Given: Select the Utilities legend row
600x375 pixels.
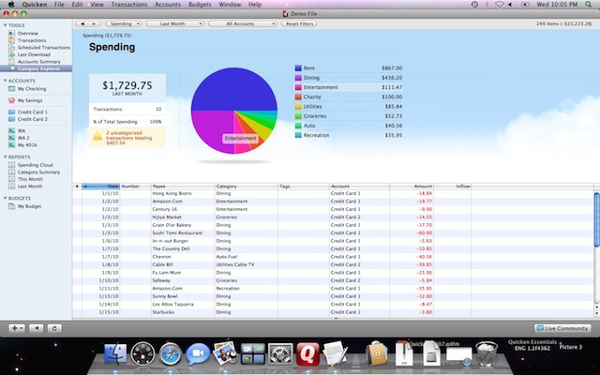Looking at the screenshot, I should [x=348, y=106].
